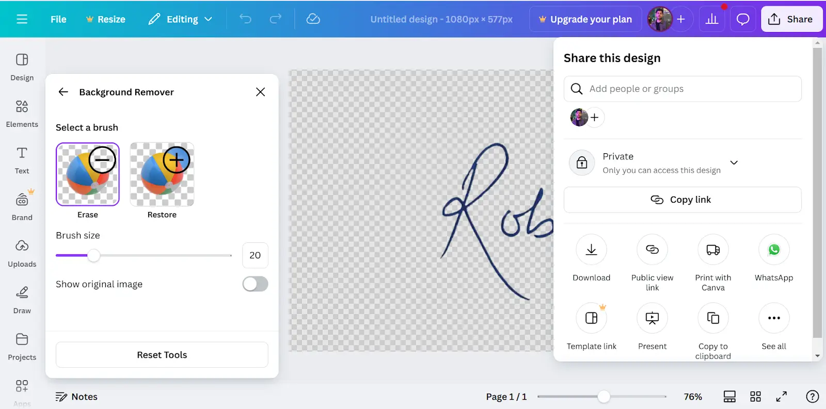
Task: Click the signature image on canvas
Action: click(x=498, y=222)
